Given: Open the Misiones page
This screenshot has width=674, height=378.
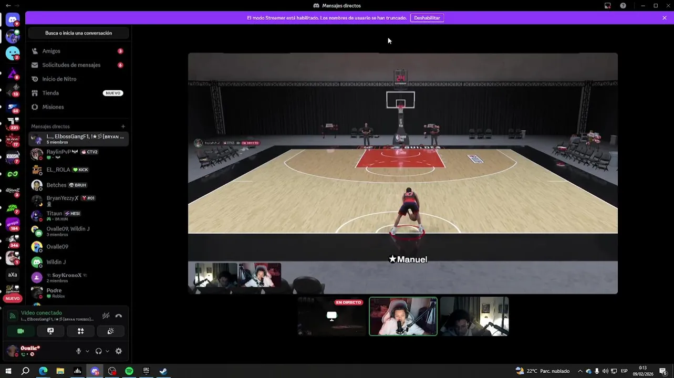Looking at the screenshot, I should [78, 107].
